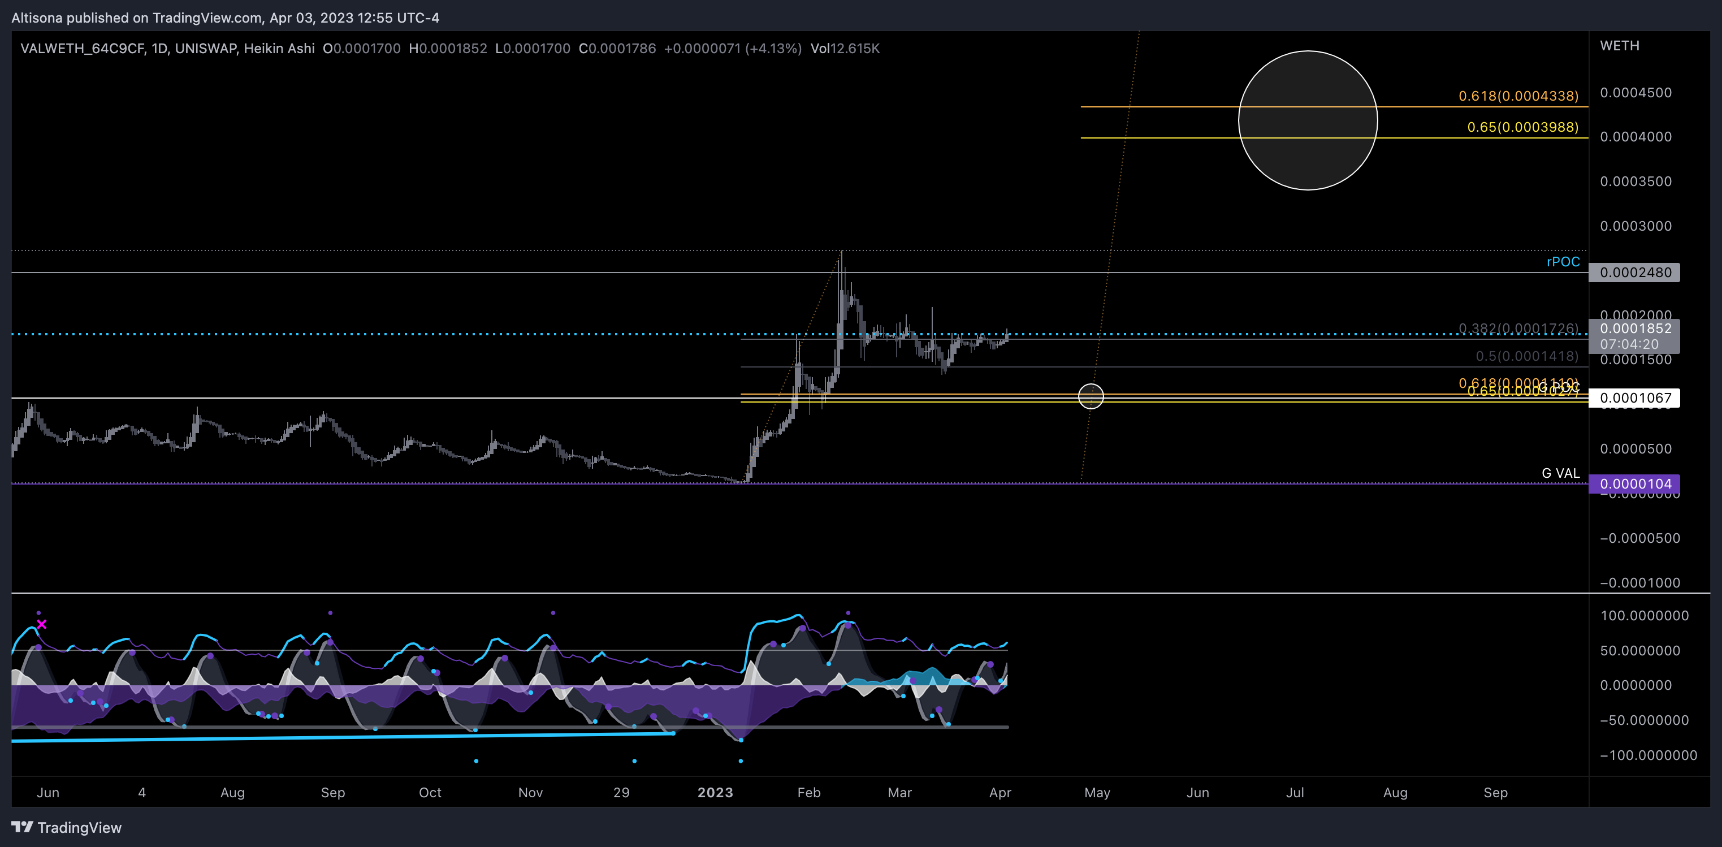Click the rPOC label
Image resolution: width=1722 pixels, height=847 pixels.
click(x=1563, y=262)
